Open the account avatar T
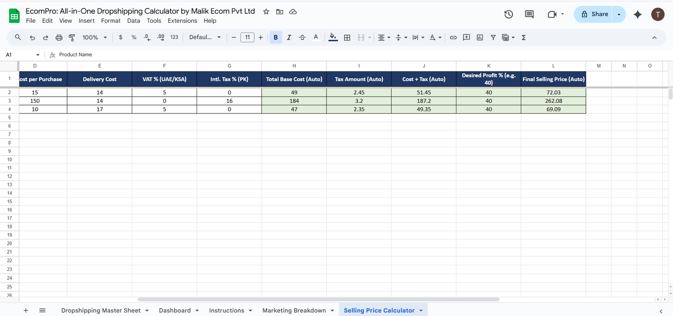Screen dimensions: 673x316 pos(658,14)
